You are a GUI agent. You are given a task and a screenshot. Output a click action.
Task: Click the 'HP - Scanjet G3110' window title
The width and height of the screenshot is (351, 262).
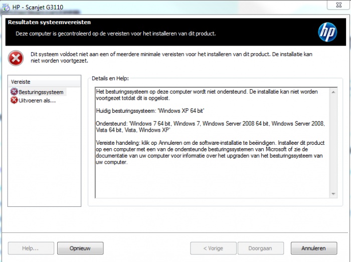pyautogui.click(x=38, y=7)
